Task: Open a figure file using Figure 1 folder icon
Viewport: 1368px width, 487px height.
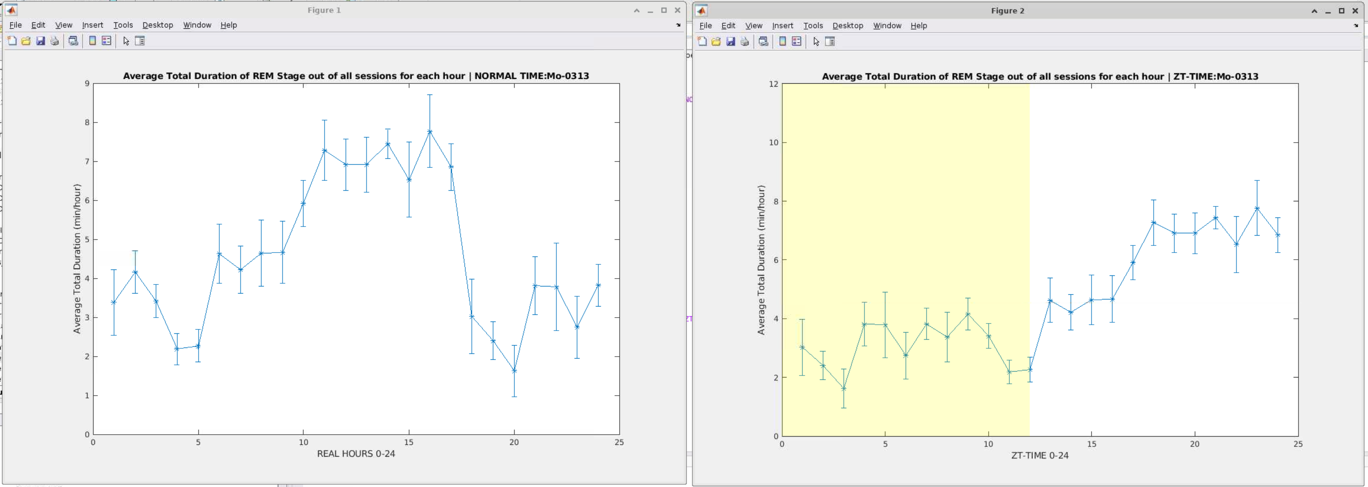Action: click(26, 41)
